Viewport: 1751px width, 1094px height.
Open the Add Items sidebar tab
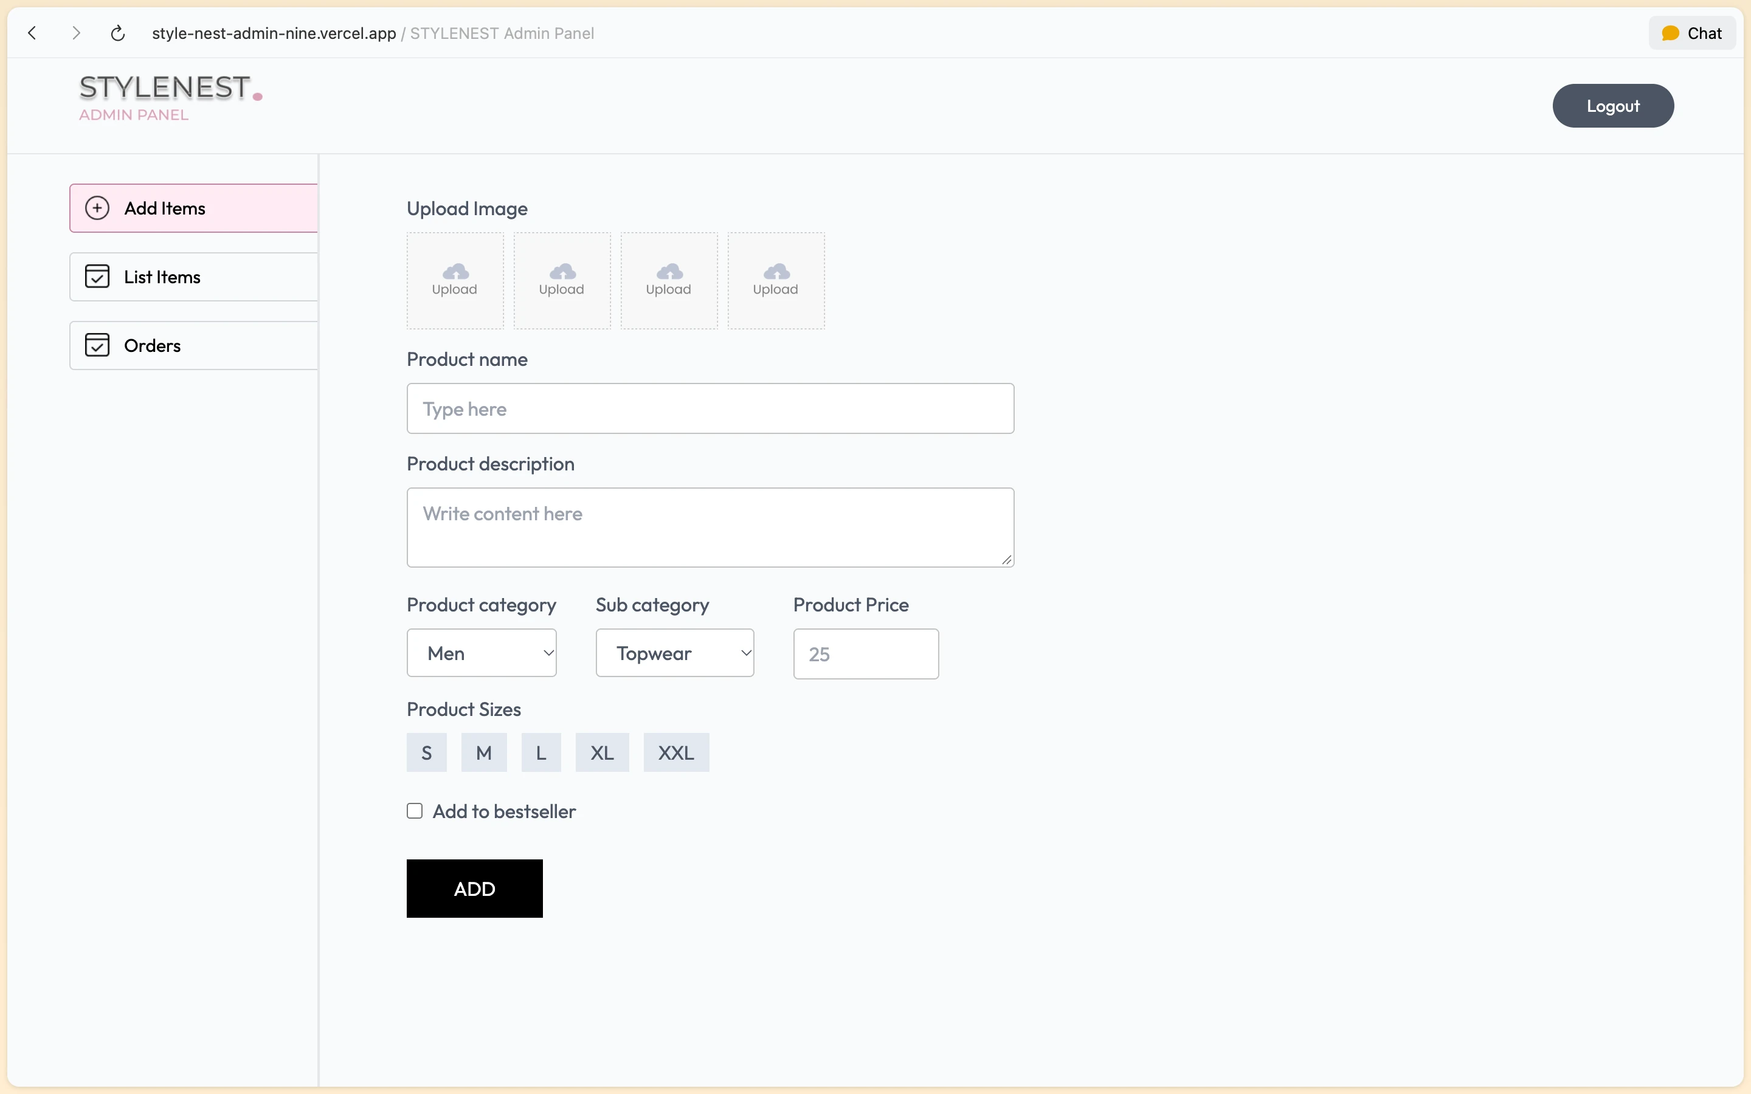click(x=194, y=208)
